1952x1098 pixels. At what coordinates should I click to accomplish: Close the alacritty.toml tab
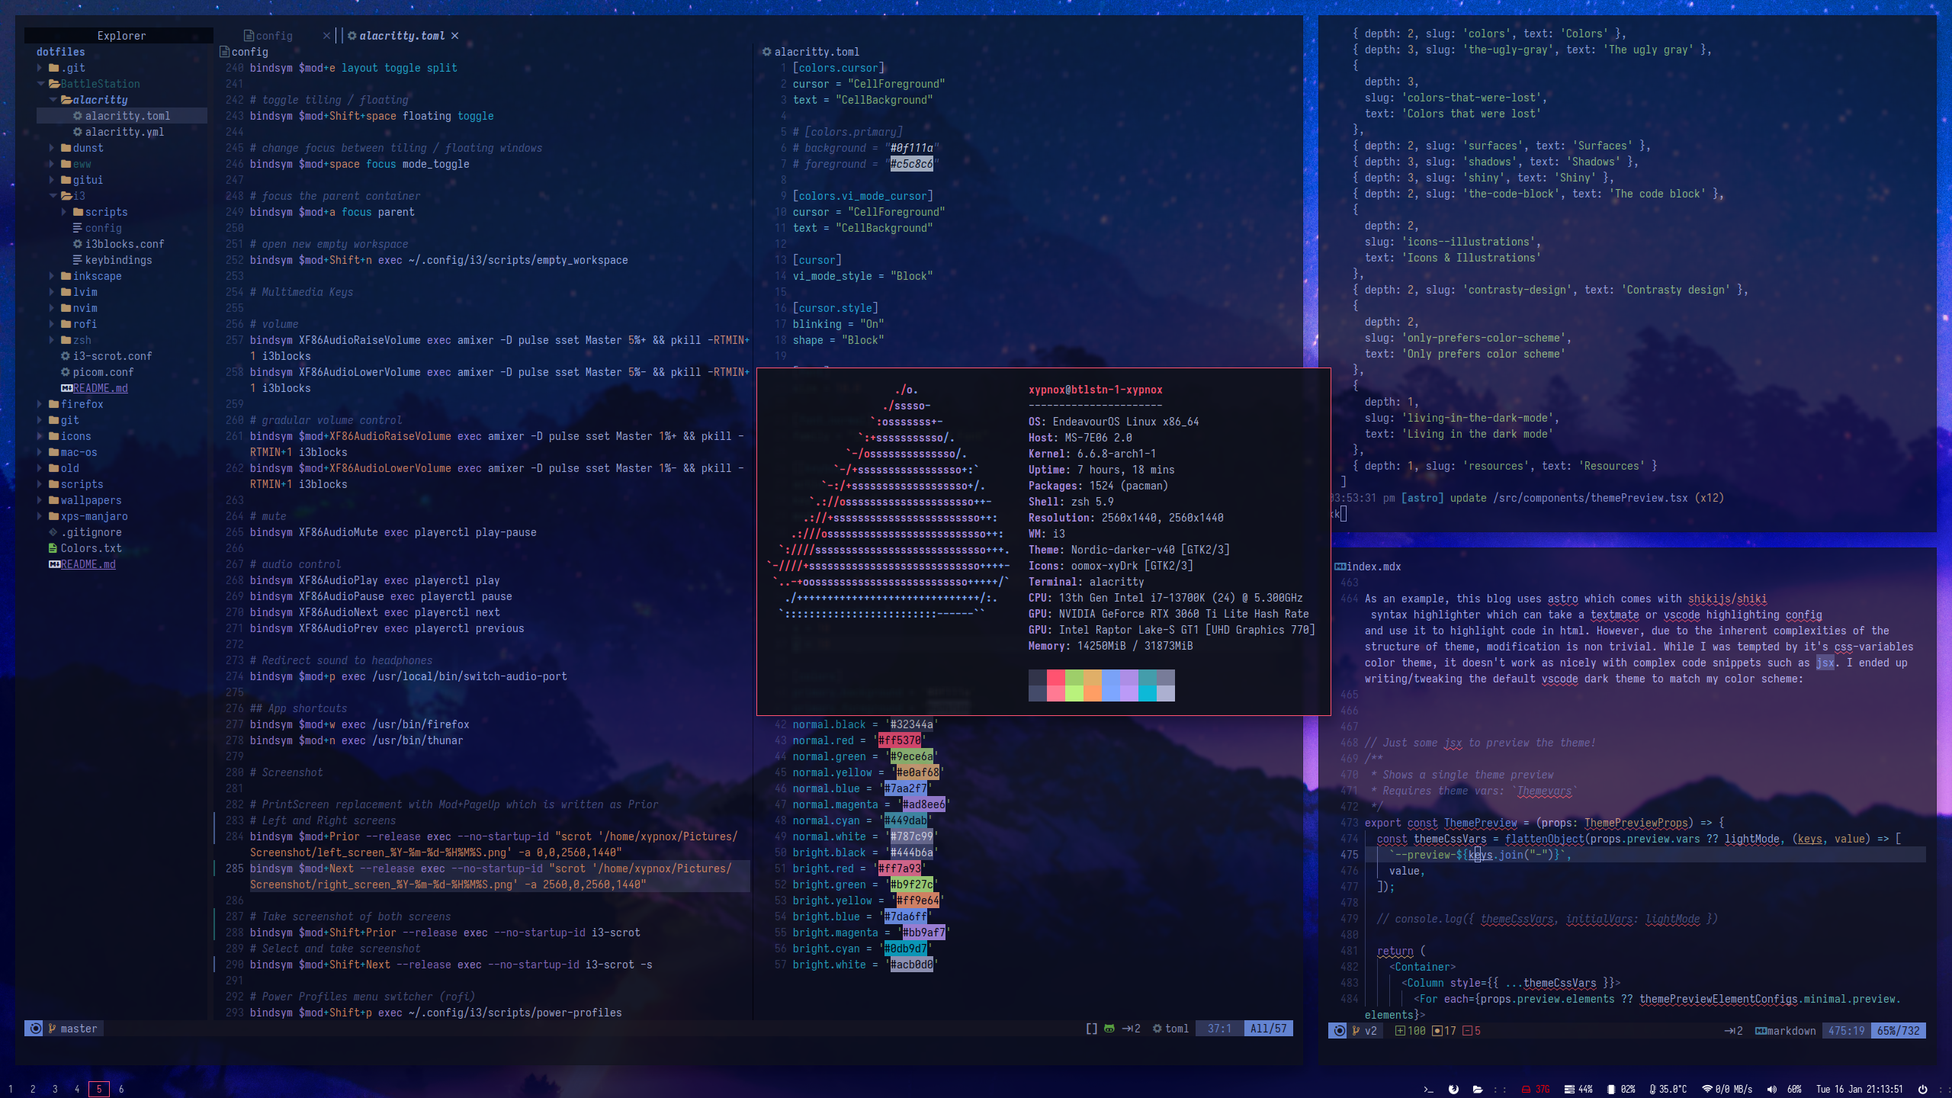coord(455,36)
